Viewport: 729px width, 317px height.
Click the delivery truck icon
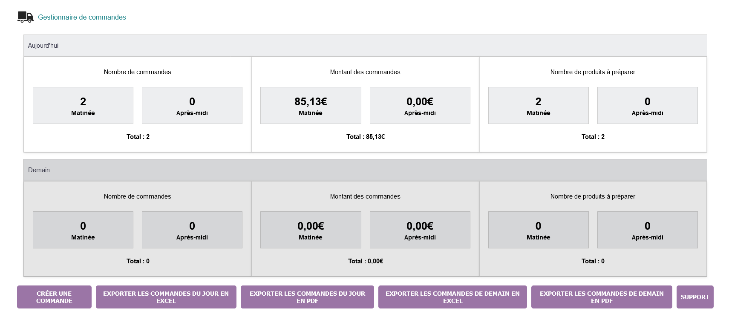(x=26, y=17)
